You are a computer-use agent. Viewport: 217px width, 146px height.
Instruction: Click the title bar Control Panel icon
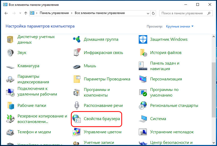(5, 4)
